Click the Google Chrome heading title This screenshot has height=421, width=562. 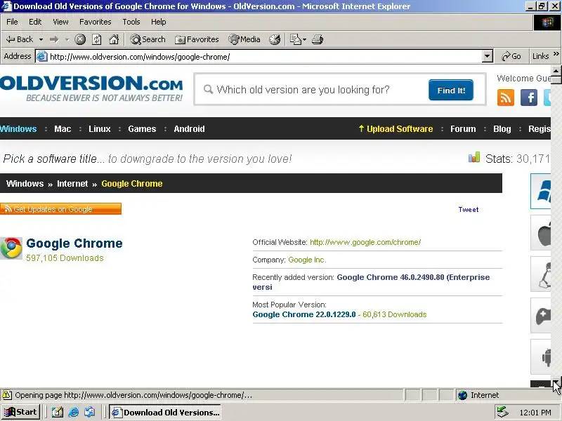[x=74, y=243]
